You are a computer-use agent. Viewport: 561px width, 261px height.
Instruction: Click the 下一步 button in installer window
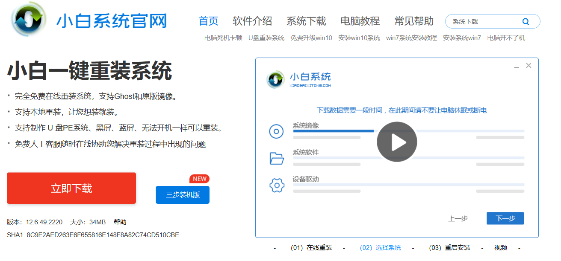pyautogui.click(x=505, y=218)
